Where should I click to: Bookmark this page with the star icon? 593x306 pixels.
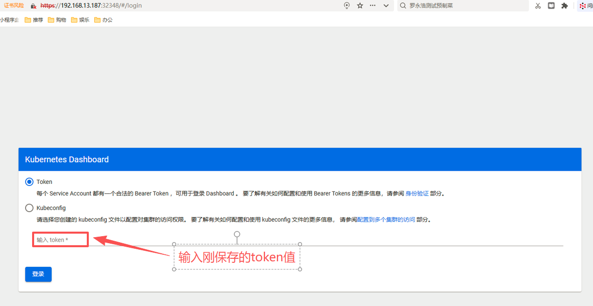[x=360, y=6]
